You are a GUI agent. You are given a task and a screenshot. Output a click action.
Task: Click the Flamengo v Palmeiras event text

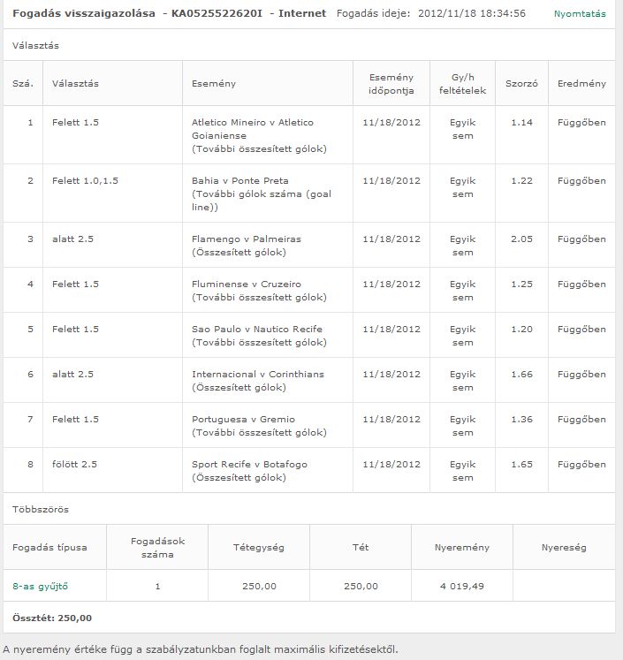(247, 239)
